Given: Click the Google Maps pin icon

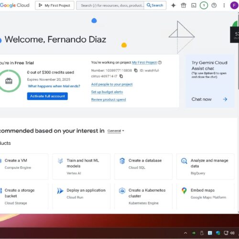Looking at the screenshot, I should pos(184,191).
